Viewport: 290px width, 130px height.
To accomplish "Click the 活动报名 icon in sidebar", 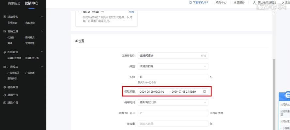I will click(5, 17).
